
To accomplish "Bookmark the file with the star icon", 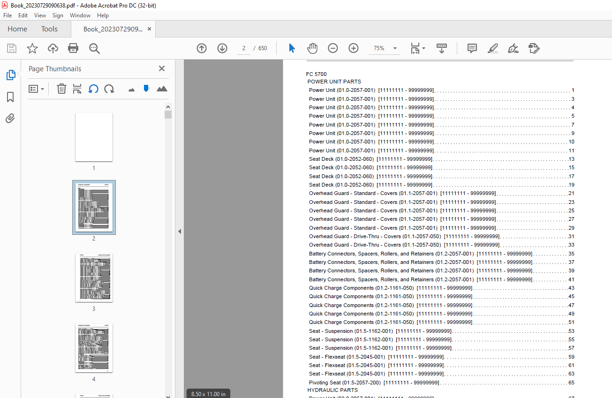I will (32, 48).
